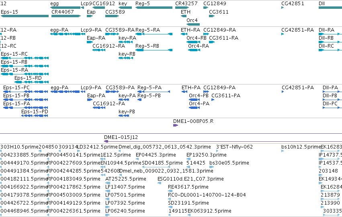Click the Orc4-RA transcript

point(194,50)
